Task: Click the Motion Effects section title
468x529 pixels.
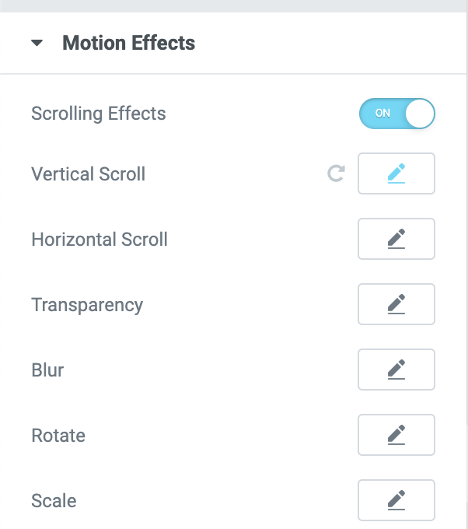Action: [128, 43]
